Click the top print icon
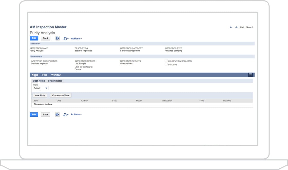This screenshot has width=288, height=170. [57, 38]
